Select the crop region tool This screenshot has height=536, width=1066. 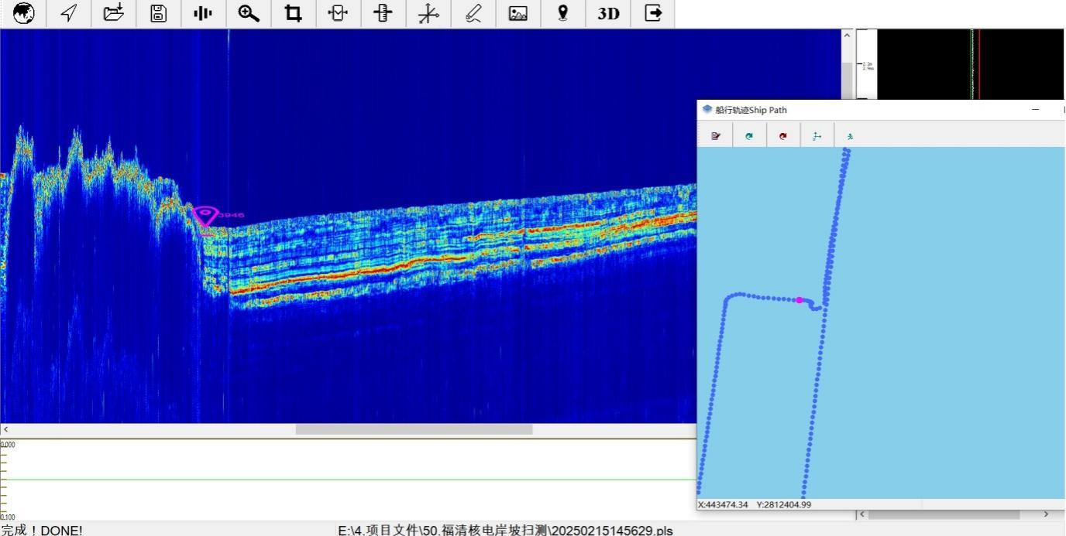293,13
